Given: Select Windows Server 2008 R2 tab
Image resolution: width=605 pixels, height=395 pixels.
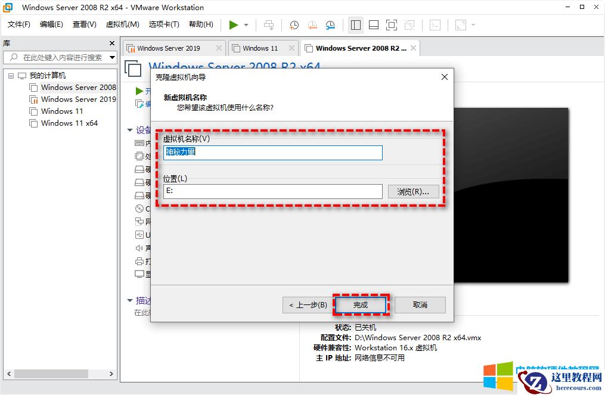Looking at the screenshot, I should (x=361, y=48).
